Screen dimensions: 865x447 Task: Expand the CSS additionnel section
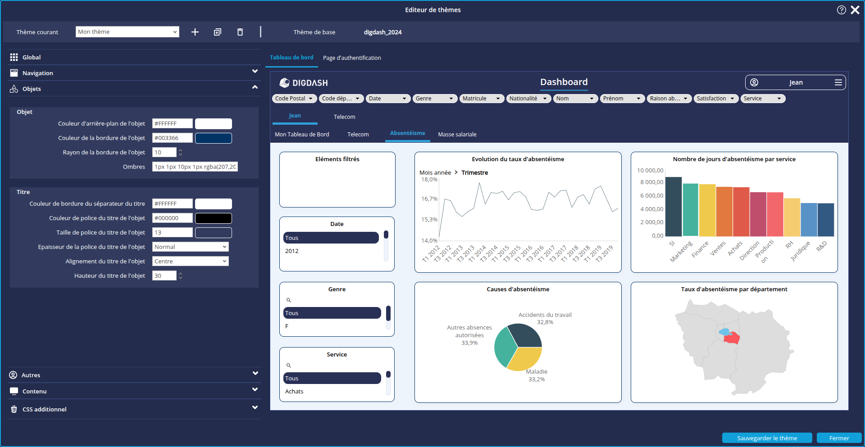(x=255, y=408)
